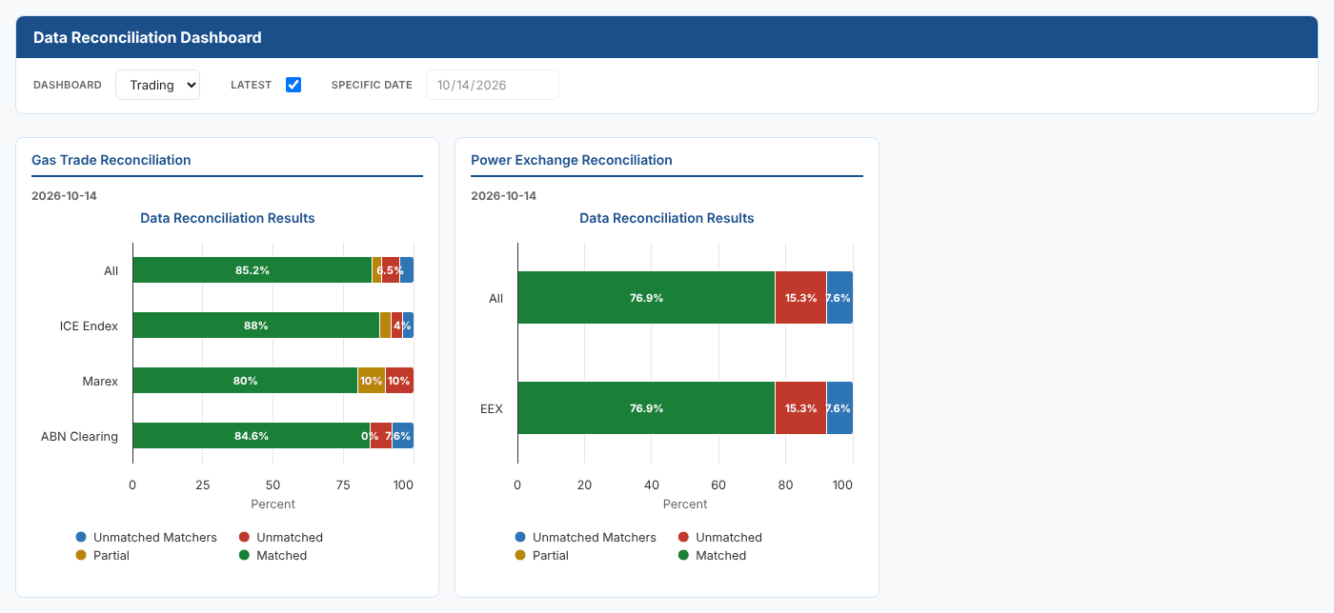Click the 10% partial segment for Marex
Image resolution: width=1334 pixels, height=613 pixels.
[x=372, y=381]
